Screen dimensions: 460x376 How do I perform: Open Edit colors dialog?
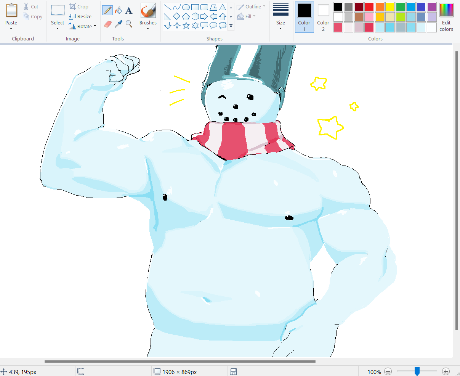tap(446, 17)
